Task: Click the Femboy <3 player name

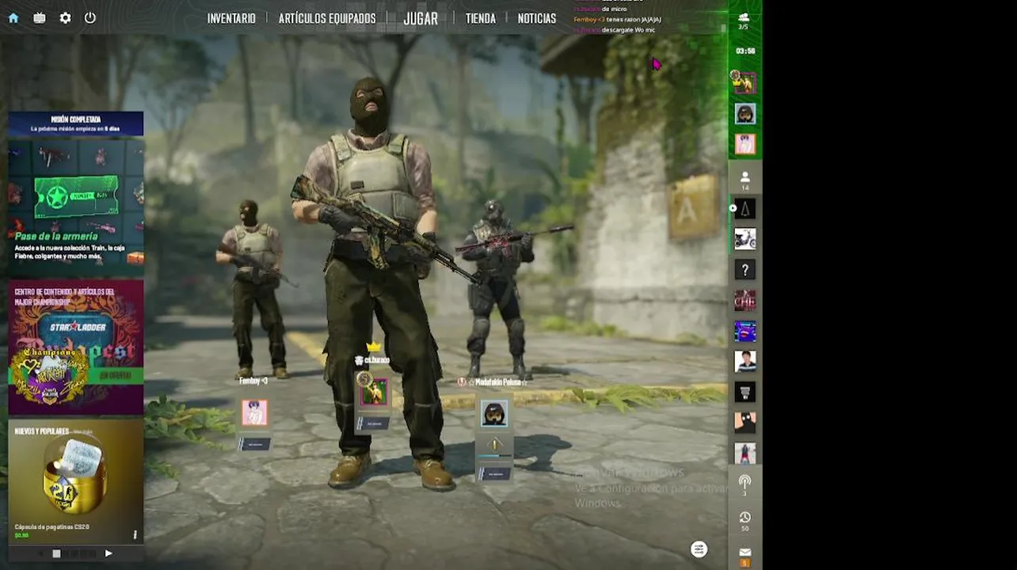Action: click(x=253, y=381)
